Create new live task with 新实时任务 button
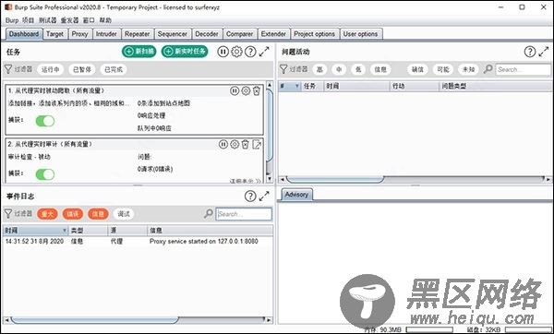The image size is (554, 334). tap(185, 52)
